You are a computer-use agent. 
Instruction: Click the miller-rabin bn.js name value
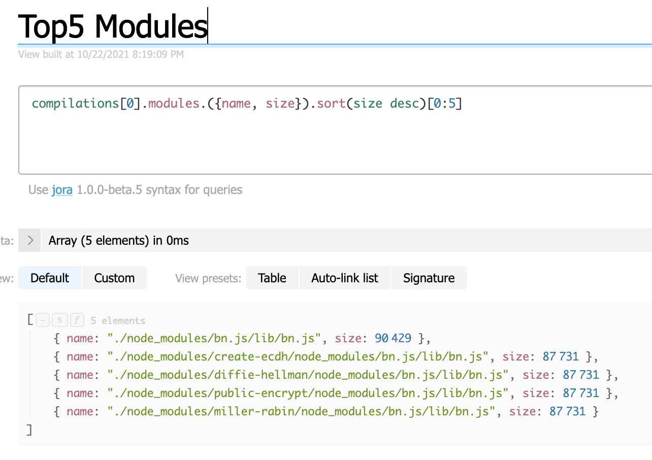[x=302, y=411]
